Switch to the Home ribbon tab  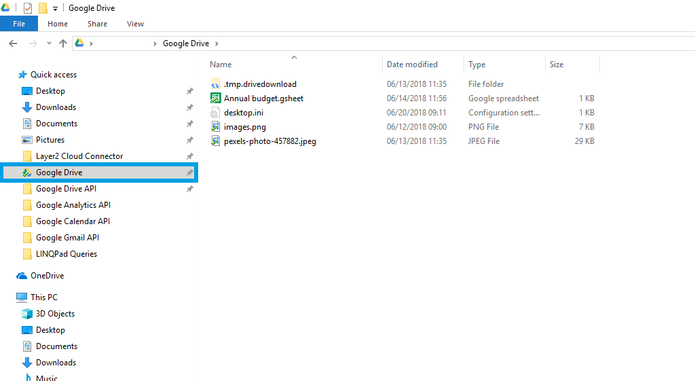pyautogui.click(x=58, y=24)
